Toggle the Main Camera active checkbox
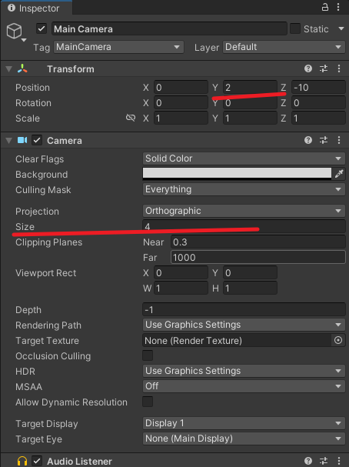The image size is (349, 467). coord(42,29)
